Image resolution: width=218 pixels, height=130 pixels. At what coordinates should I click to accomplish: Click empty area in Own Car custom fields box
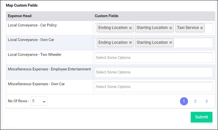click(x=193, y=43)
